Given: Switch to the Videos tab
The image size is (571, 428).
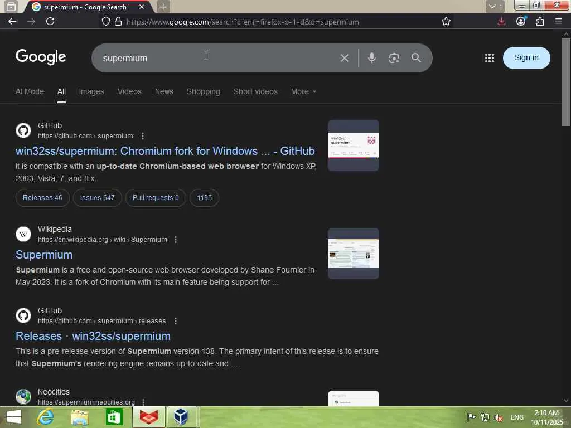Looking at the screenshot, I should click(x=129, y=92).
